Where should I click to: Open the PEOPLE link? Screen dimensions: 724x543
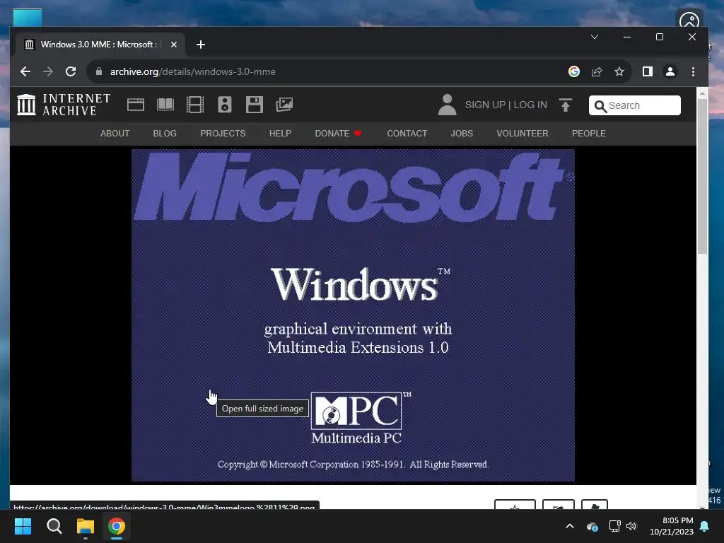[x=589, y=134]
